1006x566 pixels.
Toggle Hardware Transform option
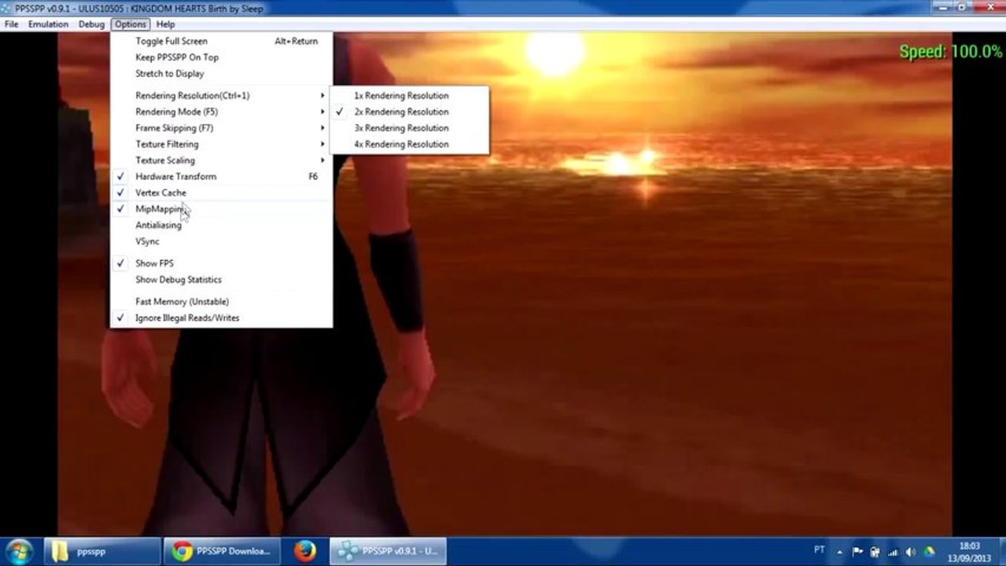click(221, 177)
